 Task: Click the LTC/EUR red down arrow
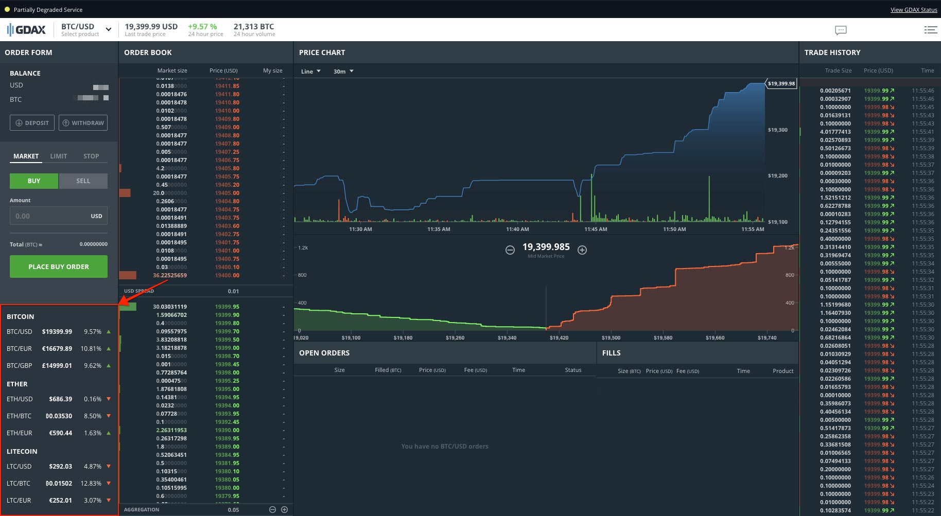[x=109, y=500]
